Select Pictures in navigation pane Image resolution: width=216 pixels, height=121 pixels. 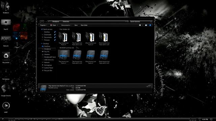coord(47,40)
